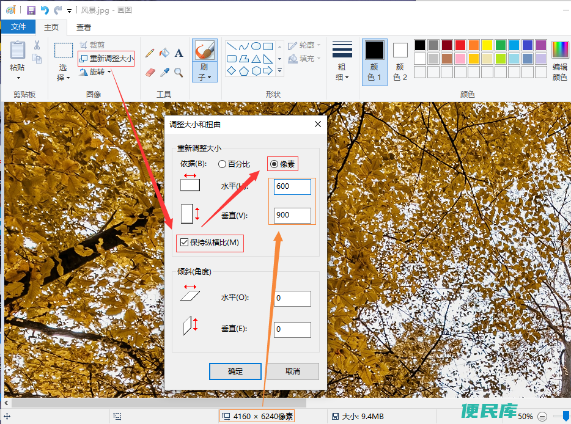
Task: Click the 水平 resize field showing 600
Action: (292, 187)
